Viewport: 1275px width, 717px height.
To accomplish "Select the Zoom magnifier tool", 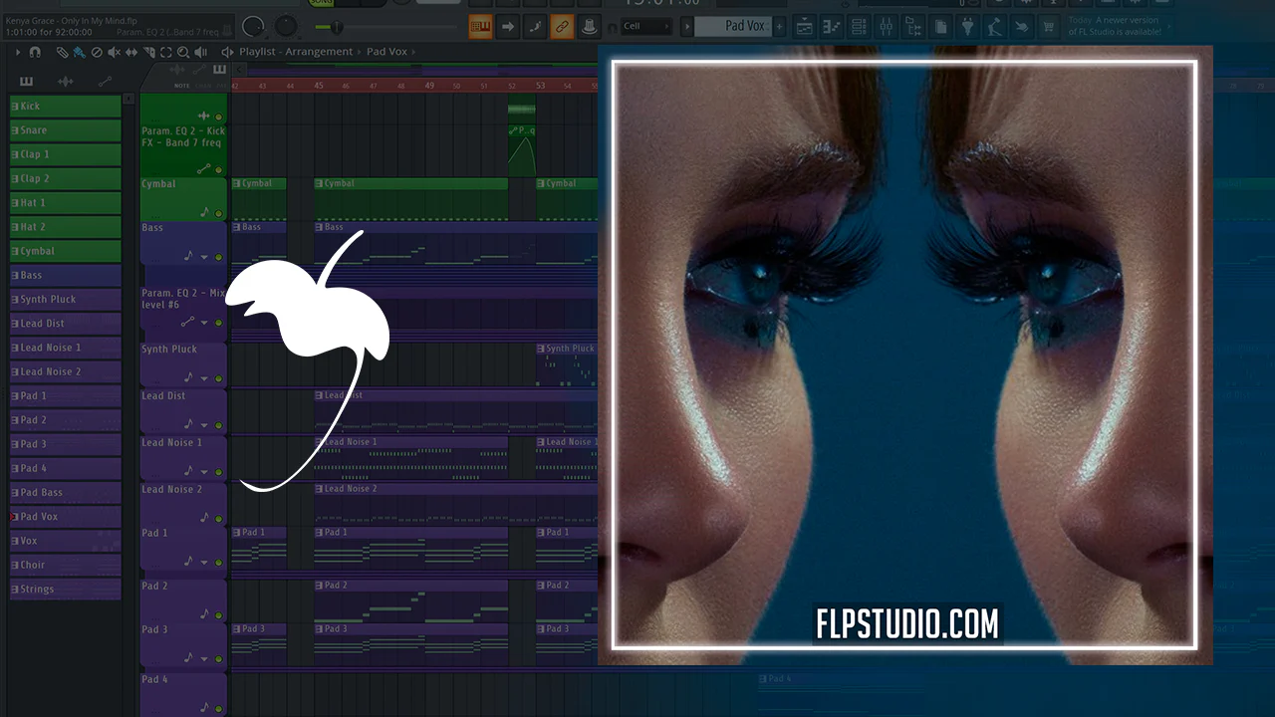I will (183, 52).
